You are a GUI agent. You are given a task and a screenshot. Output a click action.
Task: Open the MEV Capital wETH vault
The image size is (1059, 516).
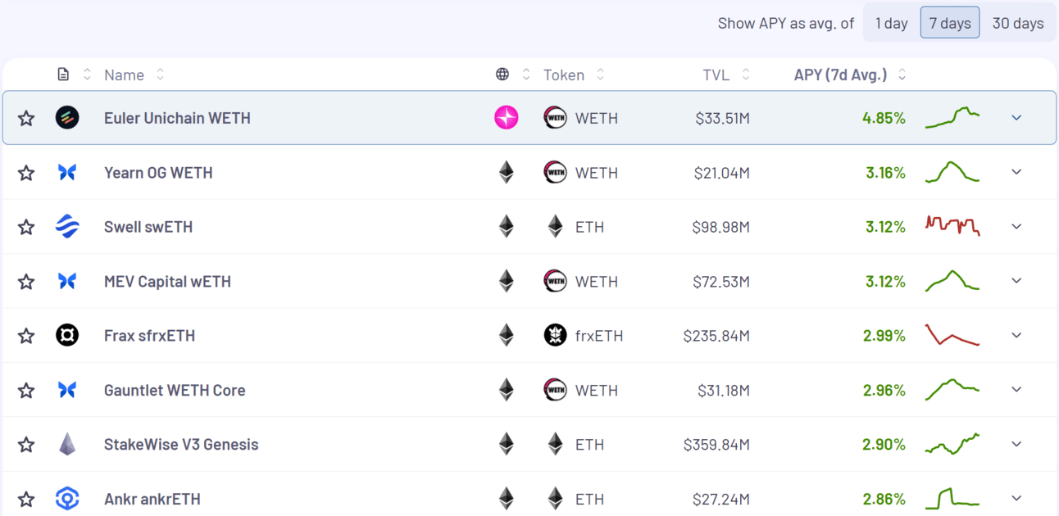click(167, 282)
